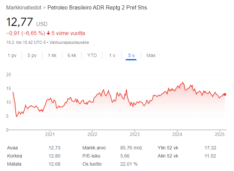Open the Markkinatiedot breadcrumb link
Viewport: 234px width, 171px height.
pyautogui.click(x=24, y=8)
